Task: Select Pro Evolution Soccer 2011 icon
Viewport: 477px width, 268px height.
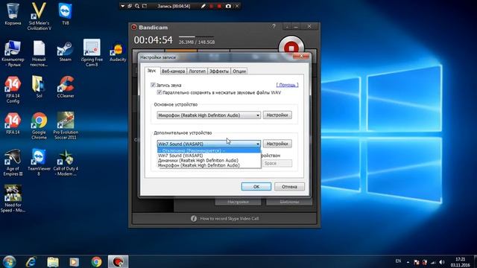Action: pos(66,126)
